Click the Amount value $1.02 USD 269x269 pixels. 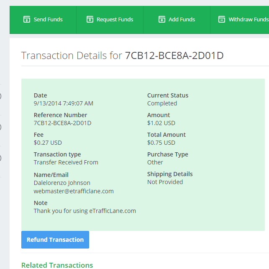point(161,123)
